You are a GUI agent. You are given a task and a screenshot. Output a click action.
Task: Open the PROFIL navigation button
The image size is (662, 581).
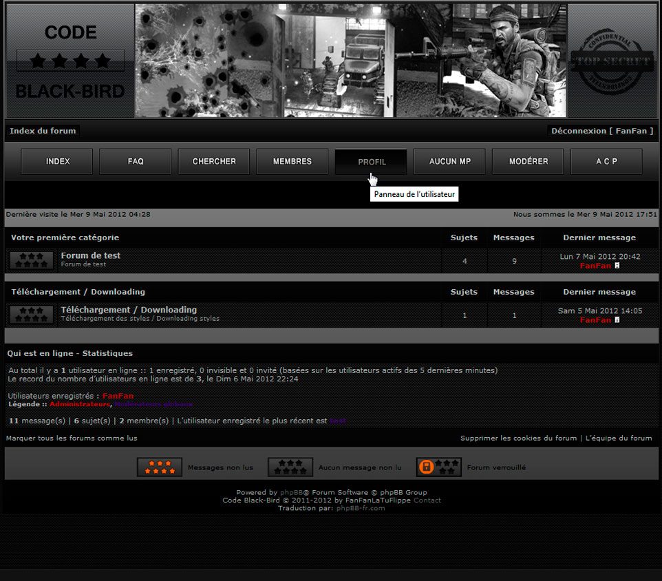pos(372,162)
